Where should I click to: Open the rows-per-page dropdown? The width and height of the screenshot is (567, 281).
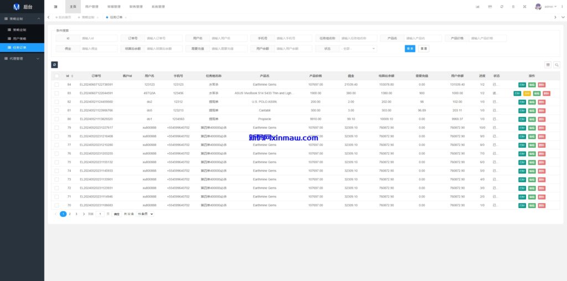(x=146, y=214)
